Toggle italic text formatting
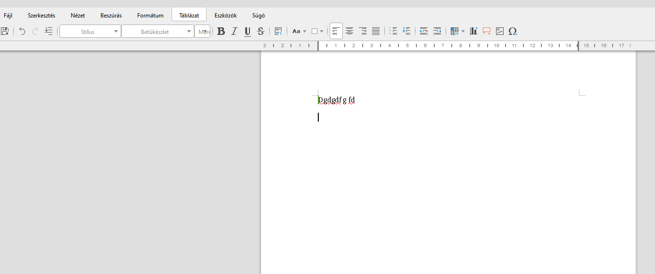Image resolution: width=655 pixels, height=274 pixels. point(234,32)
